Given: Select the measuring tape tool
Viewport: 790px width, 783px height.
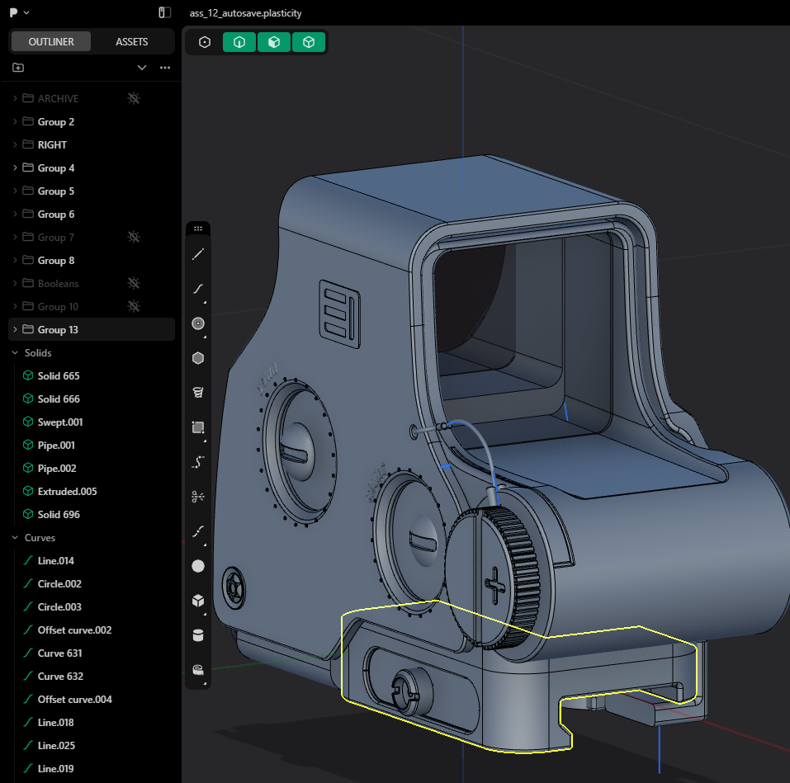Looking at the screenshot, I should coord(198,670).
